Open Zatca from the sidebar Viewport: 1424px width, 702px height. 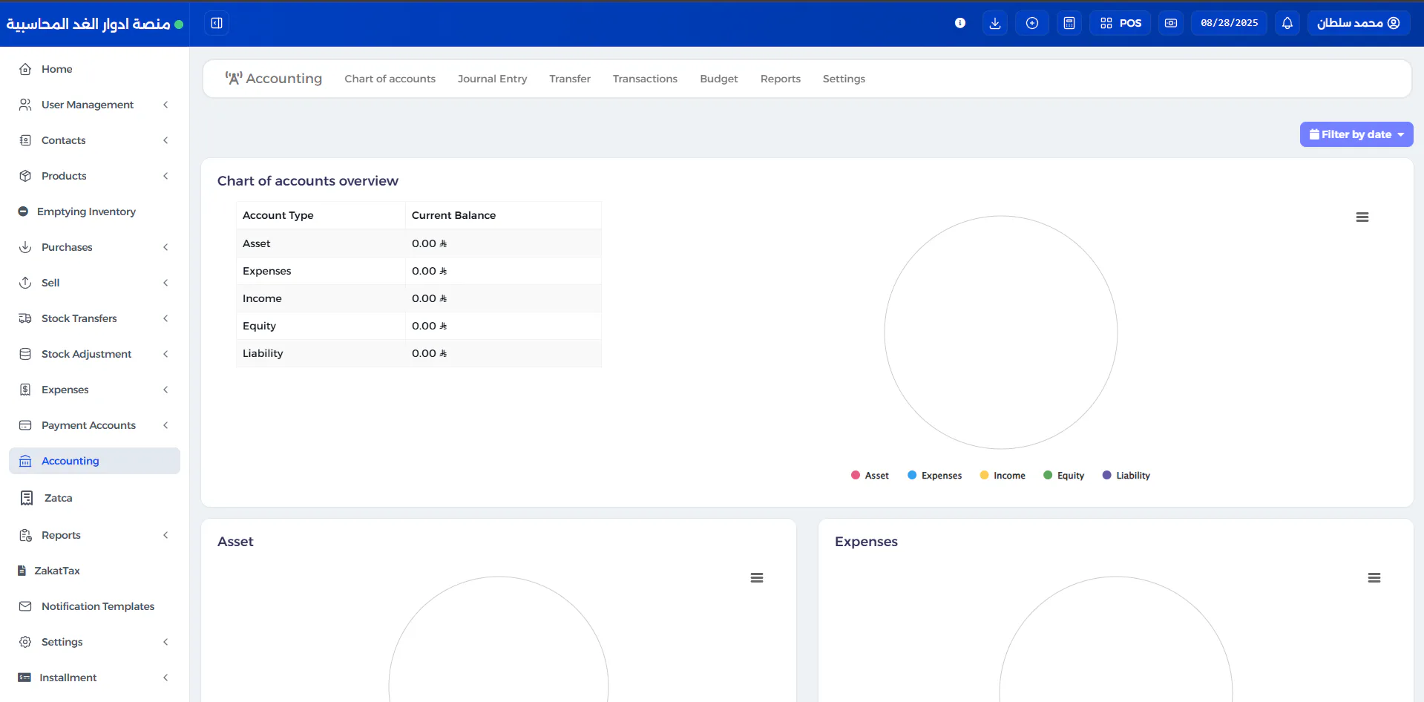click(94, 498)
